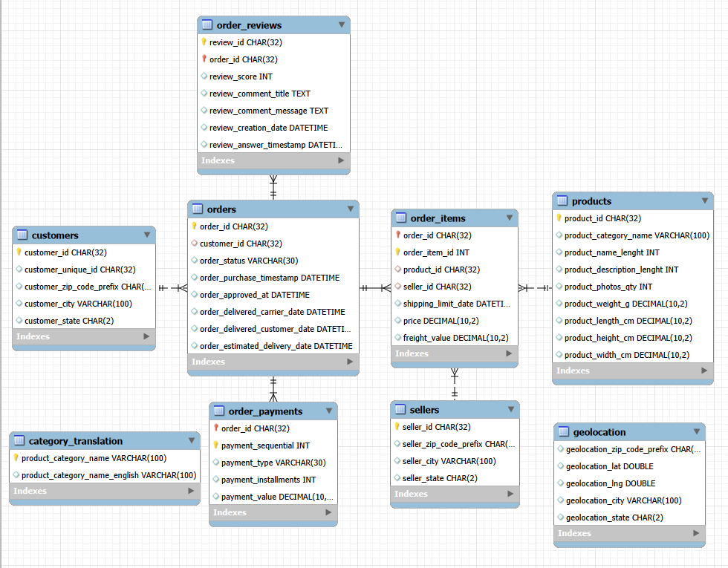Collapse the orders table with header arrow
This screenshot has width=728, height=568.
pyautogui.click(x=351, y=209)
